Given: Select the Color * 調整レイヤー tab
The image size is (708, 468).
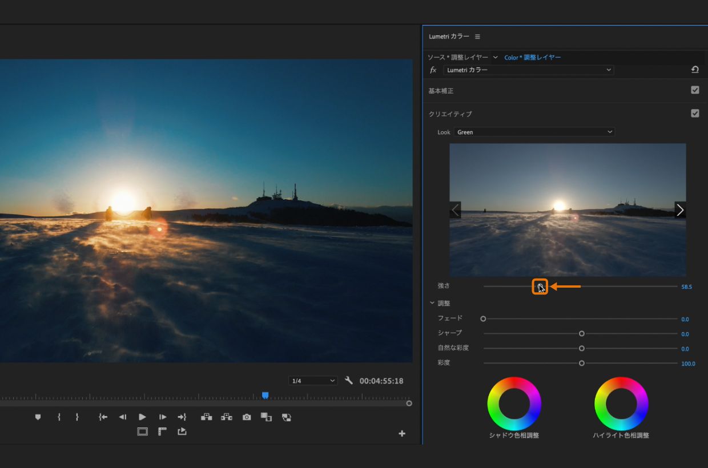Looking at the screenshot, I should (x=532, y=58).
